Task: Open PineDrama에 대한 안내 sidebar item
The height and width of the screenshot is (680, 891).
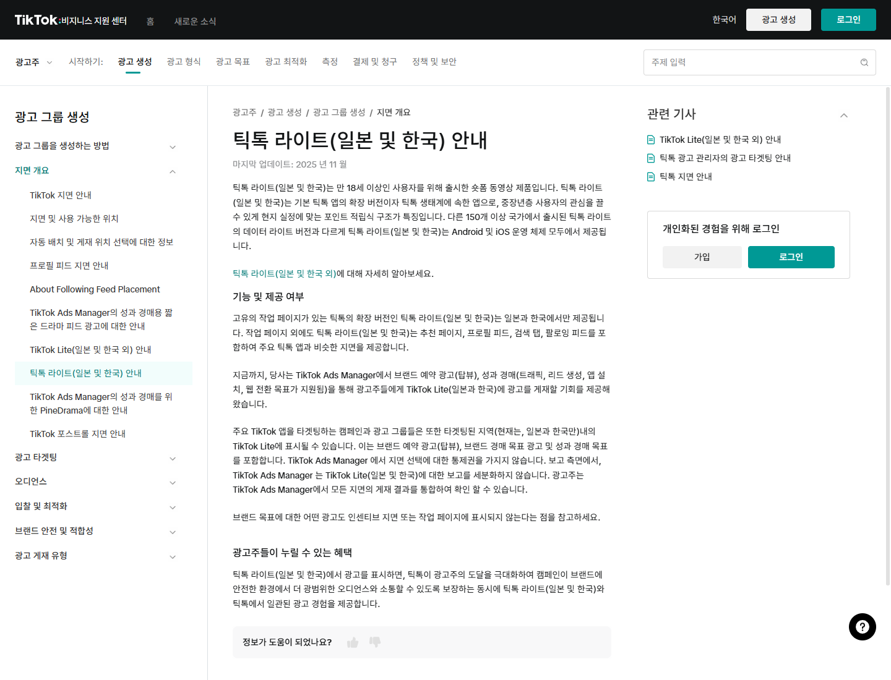Action: 101,404
